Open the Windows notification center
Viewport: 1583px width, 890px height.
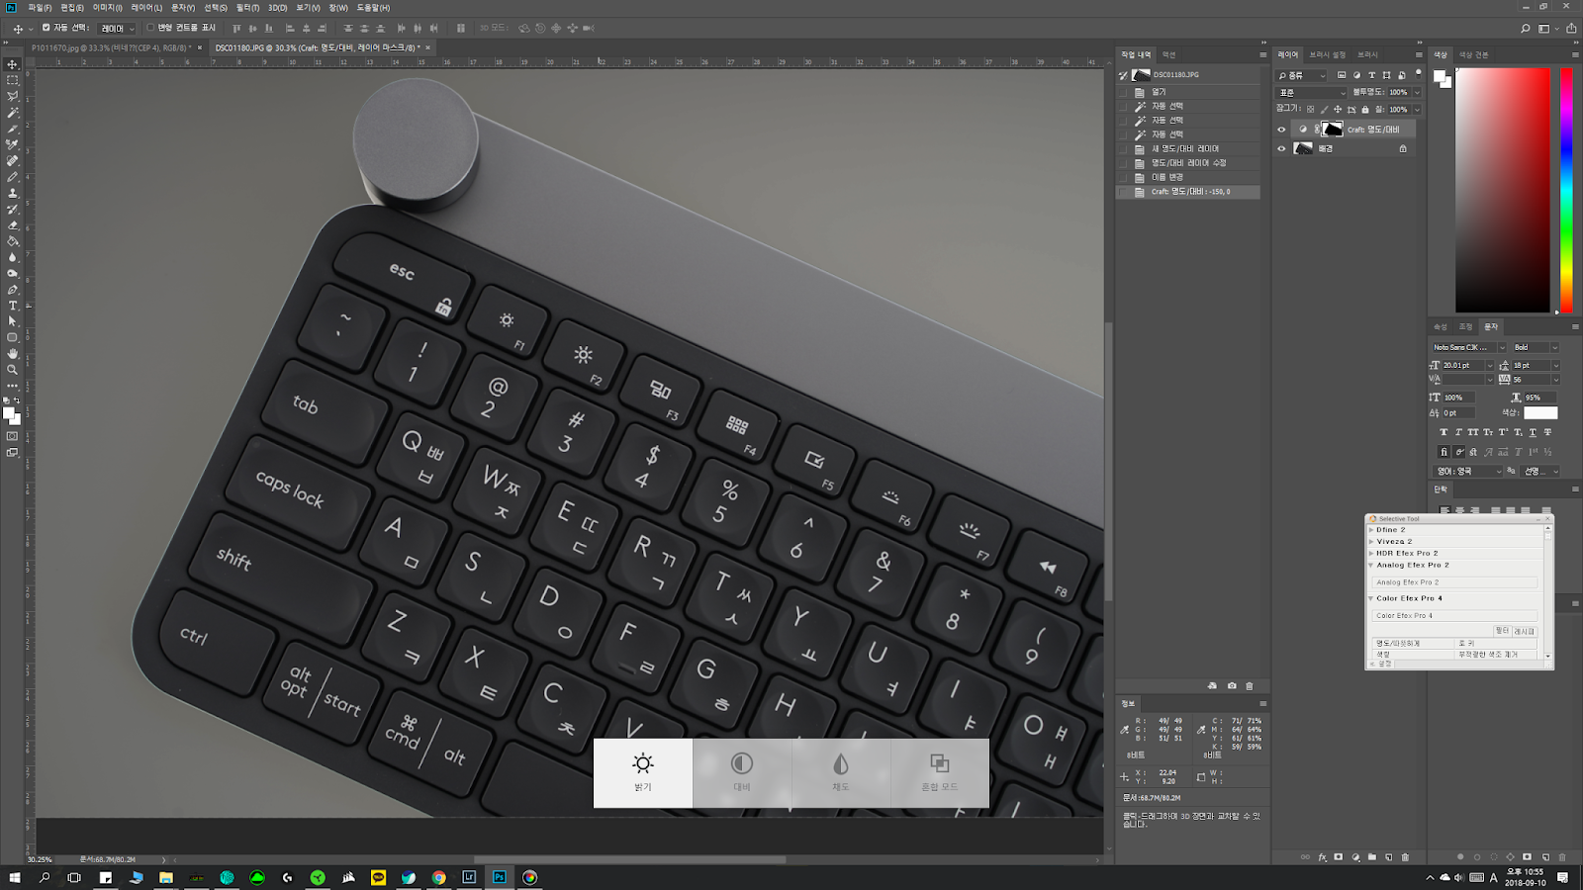point(1563,877)
